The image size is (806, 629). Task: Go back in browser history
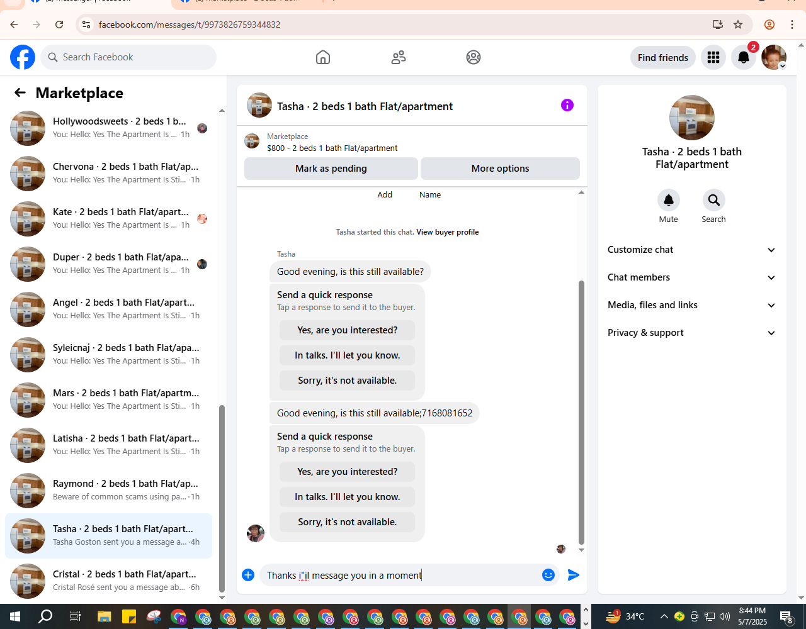[14, 25]
